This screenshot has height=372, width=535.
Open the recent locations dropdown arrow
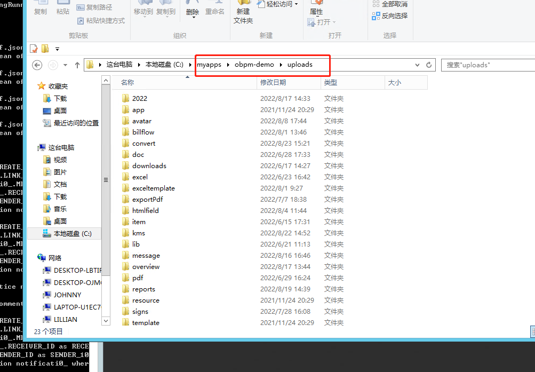click(x=65, y=65)
